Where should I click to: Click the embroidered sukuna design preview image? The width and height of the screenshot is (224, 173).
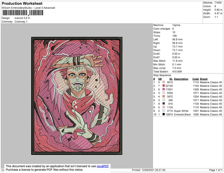[77, 96]
